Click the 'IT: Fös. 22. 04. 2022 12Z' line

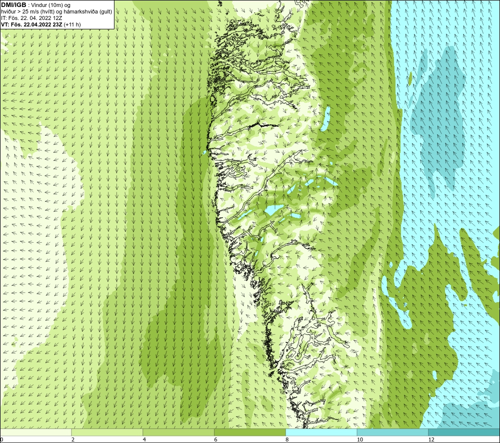(31, 18)
